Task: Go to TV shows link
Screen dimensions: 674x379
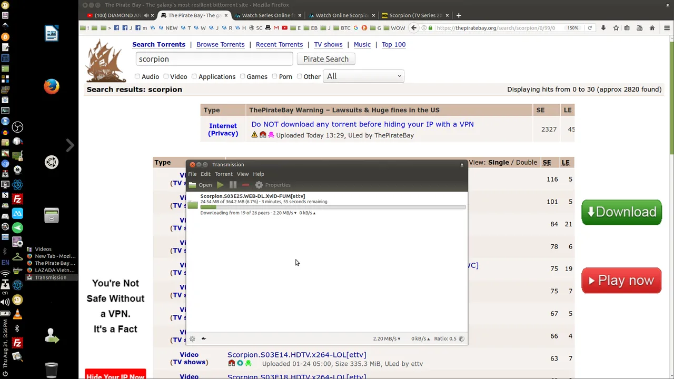Action: coord(328,44)
